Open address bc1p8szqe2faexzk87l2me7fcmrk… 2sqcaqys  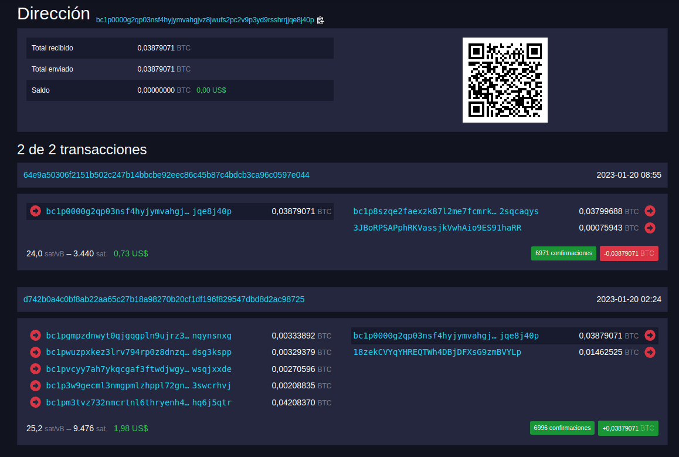446,211
